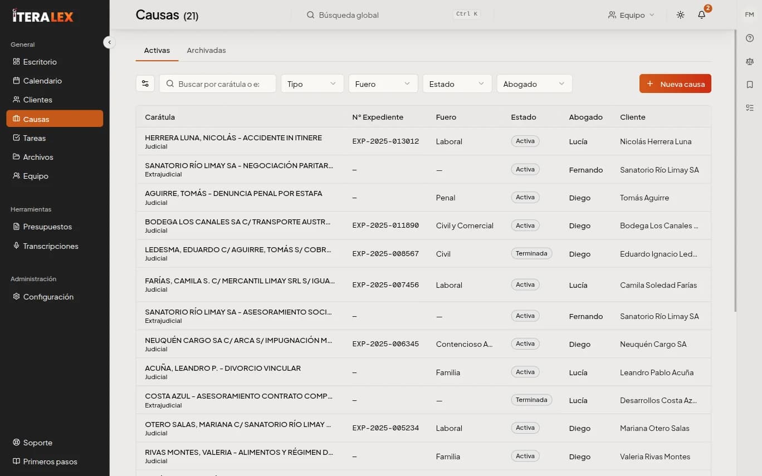Image resolution: width=762 pixels, height=476 pixels.
Task: Click N° Expediente column header
Action: pyautogui.click(x=378, y=117)
